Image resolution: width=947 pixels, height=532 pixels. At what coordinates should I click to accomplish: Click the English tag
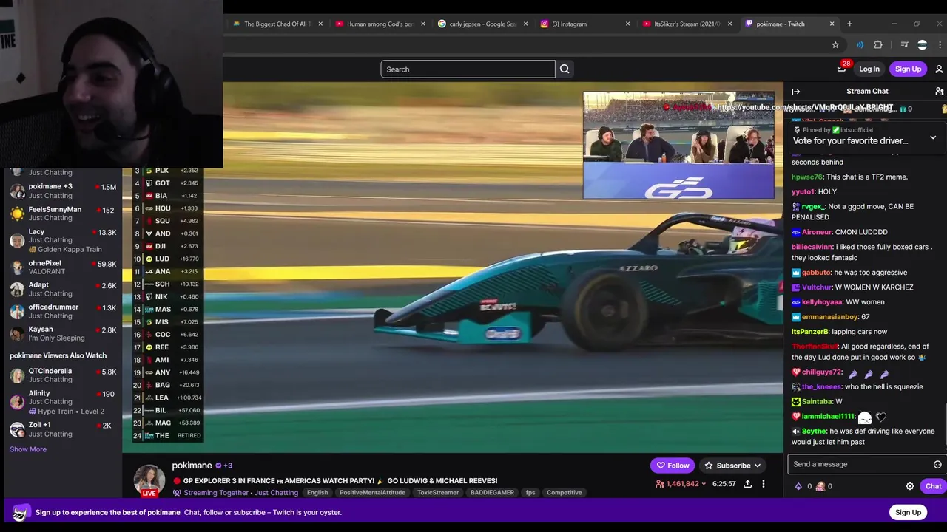pos(317,493)
